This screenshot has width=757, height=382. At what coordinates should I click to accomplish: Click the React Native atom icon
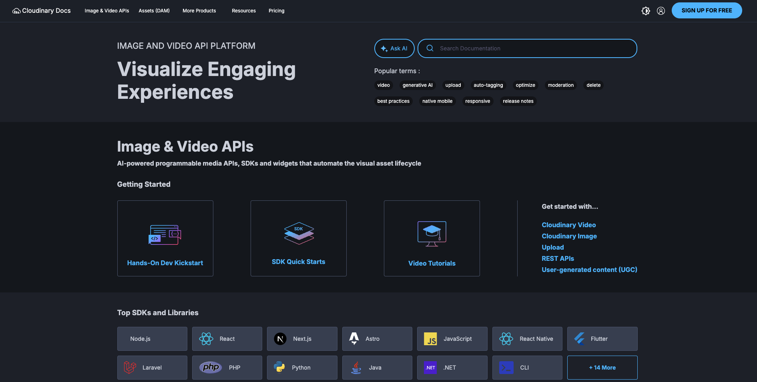(x=506, y=339)
